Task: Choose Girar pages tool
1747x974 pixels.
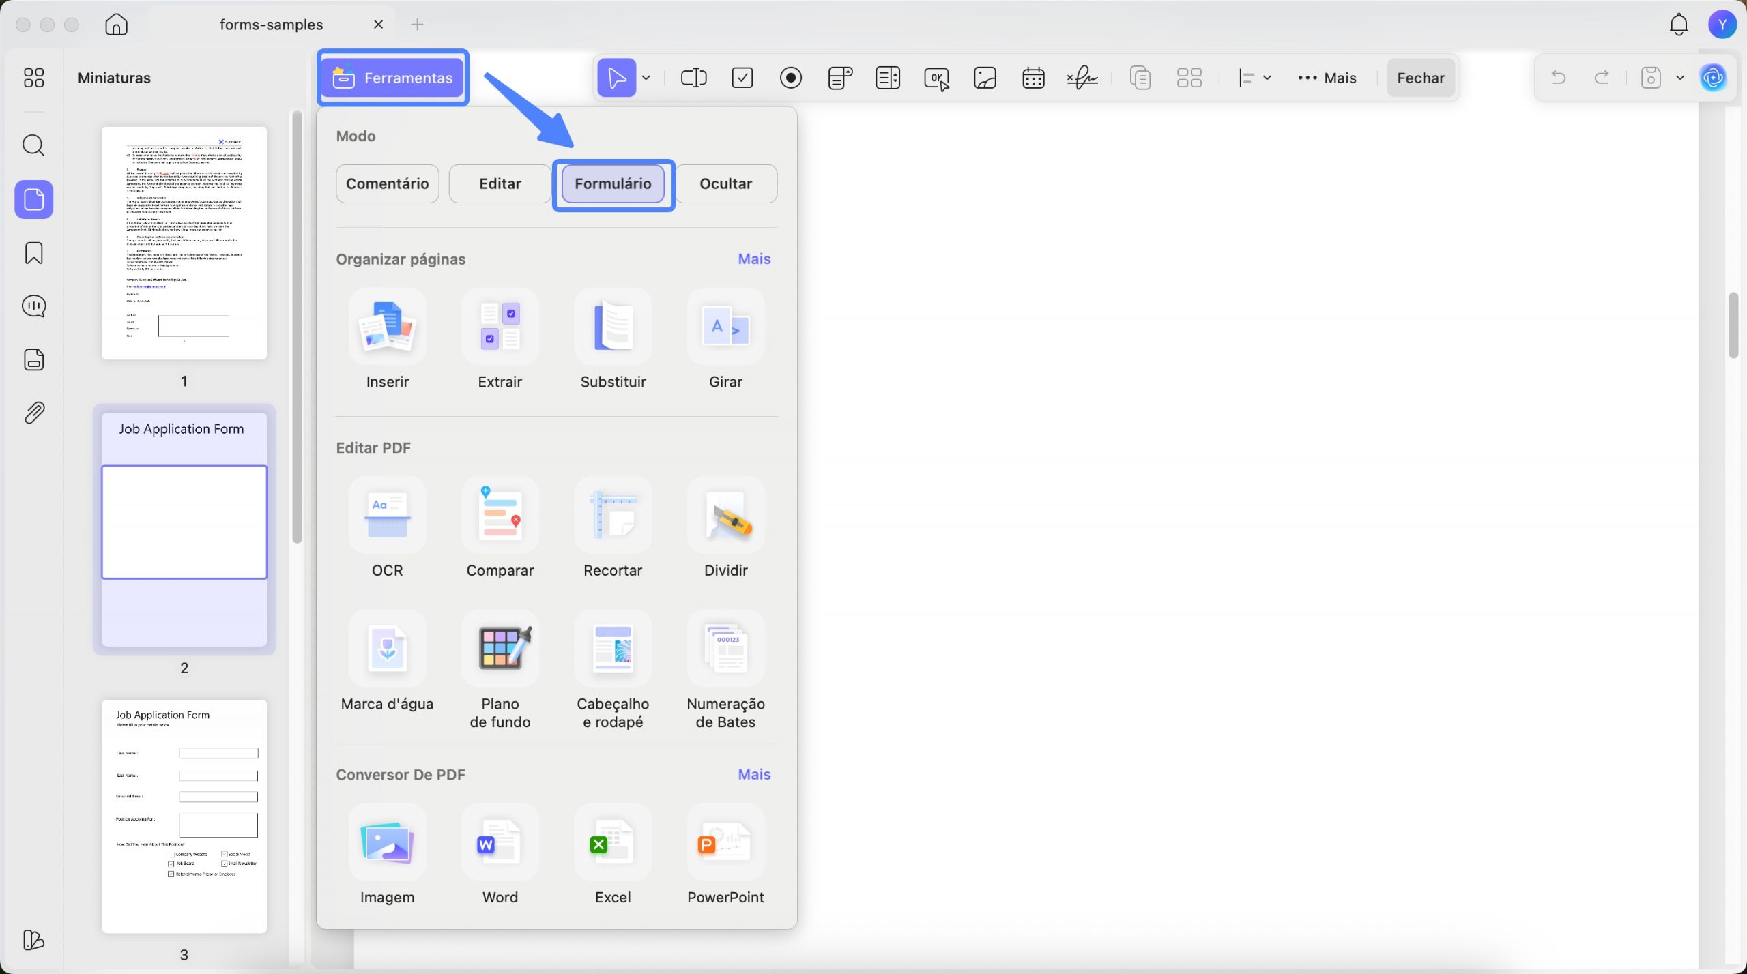Action: point(725,339)
